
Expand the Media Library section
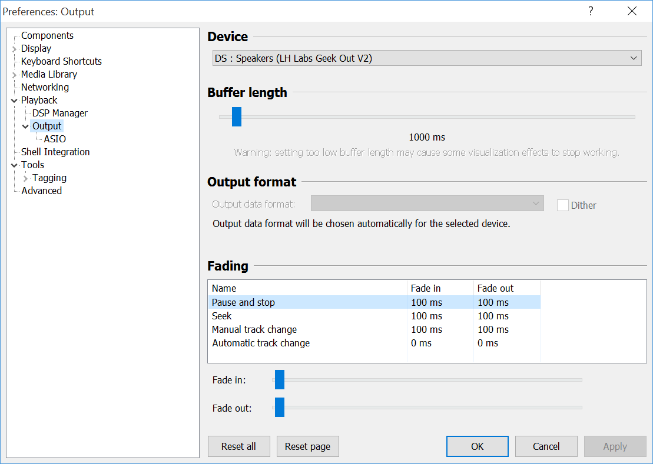[x=14, y=74]
